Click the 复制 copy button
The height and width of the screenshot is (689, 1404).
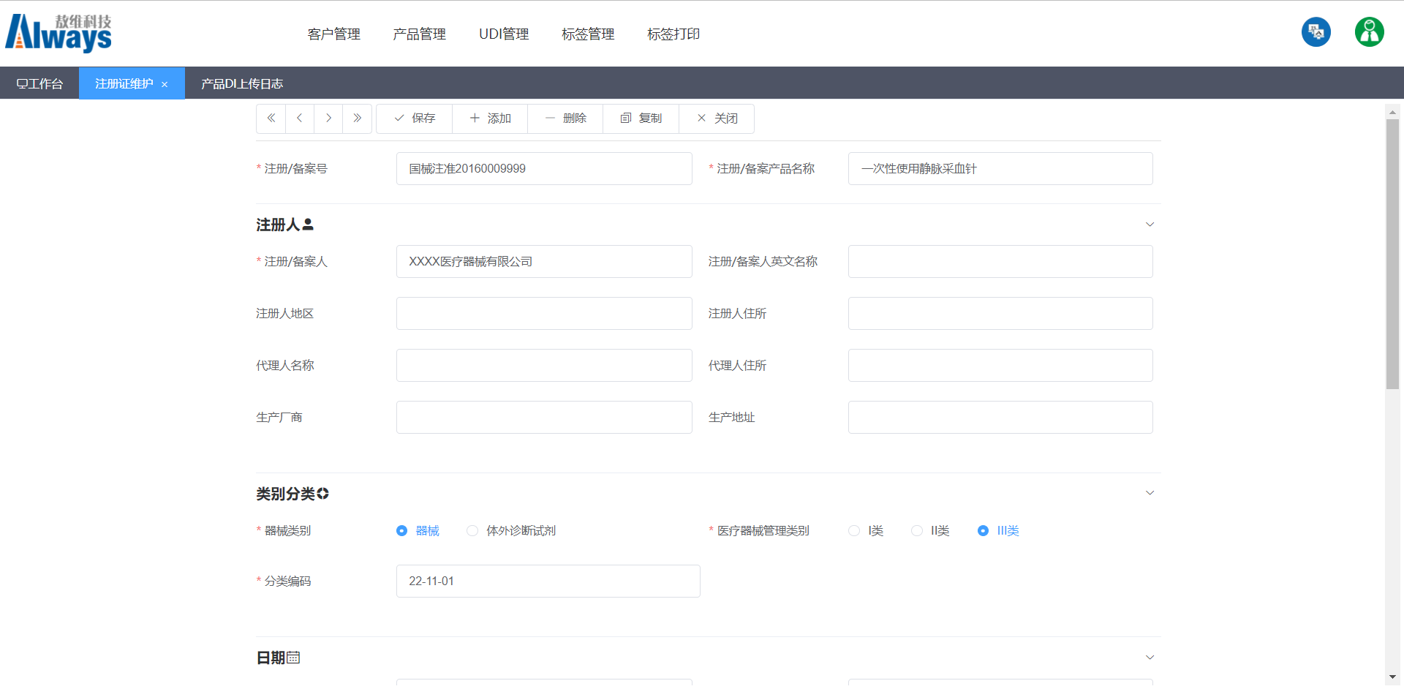[641, 118]
